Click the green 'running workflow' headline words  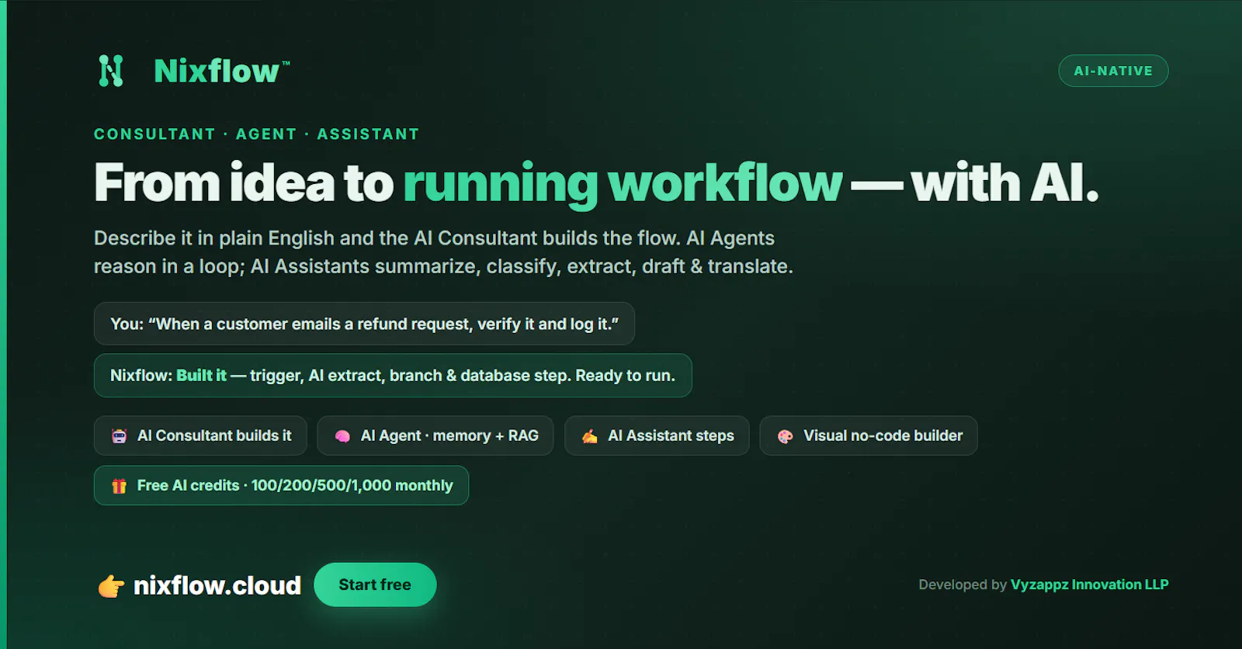623,185
